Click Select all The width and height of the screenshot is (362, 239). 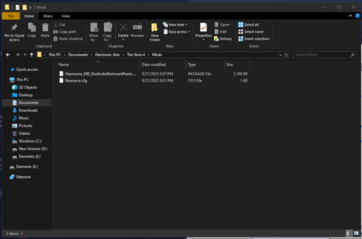249,25
